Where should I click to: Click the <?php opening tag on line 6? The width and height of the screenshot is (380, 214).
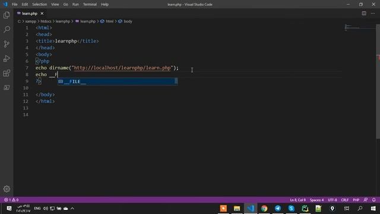(42, 61)
